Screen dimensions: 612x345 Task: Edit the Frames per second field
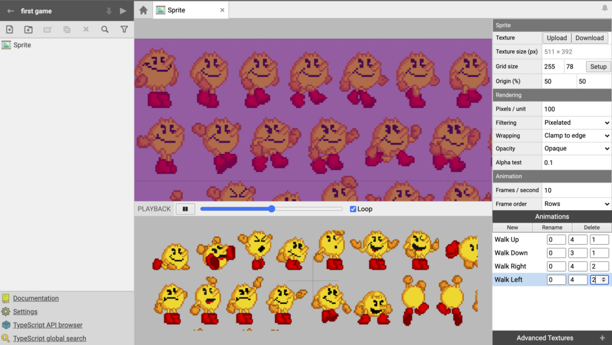tap(577, 190)
